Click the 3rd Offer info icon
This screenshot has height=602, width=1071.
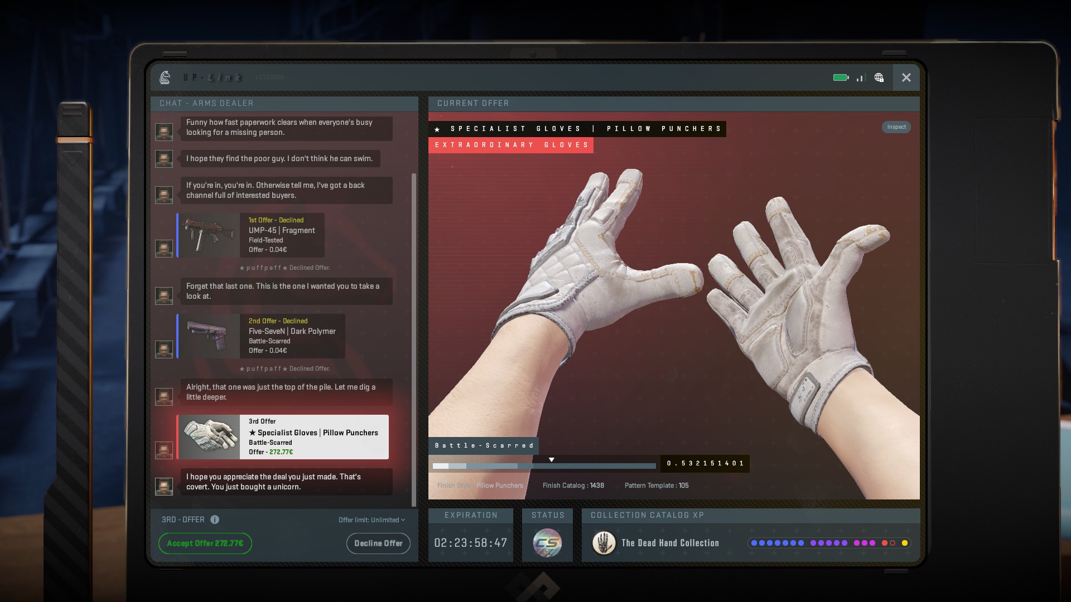215,520
